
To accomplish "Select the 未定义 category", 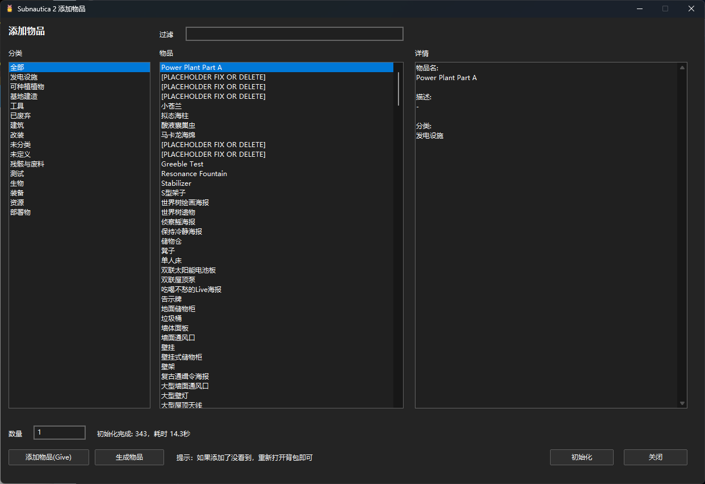I will coord(79,154).
